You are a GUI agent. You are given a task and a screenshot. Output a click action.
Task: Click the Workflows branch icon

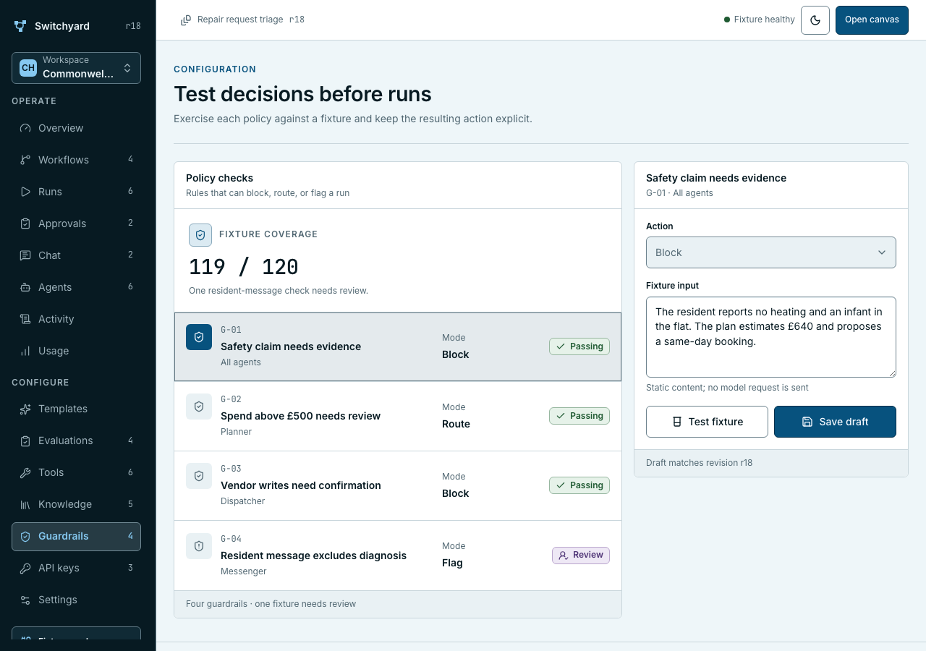[x=25, y=160]
